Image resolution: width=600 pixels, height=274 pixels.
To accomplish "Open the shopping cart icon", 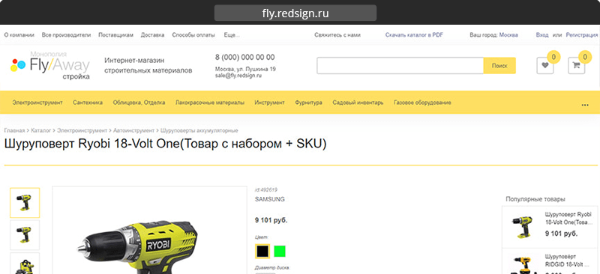I will 576,65.
